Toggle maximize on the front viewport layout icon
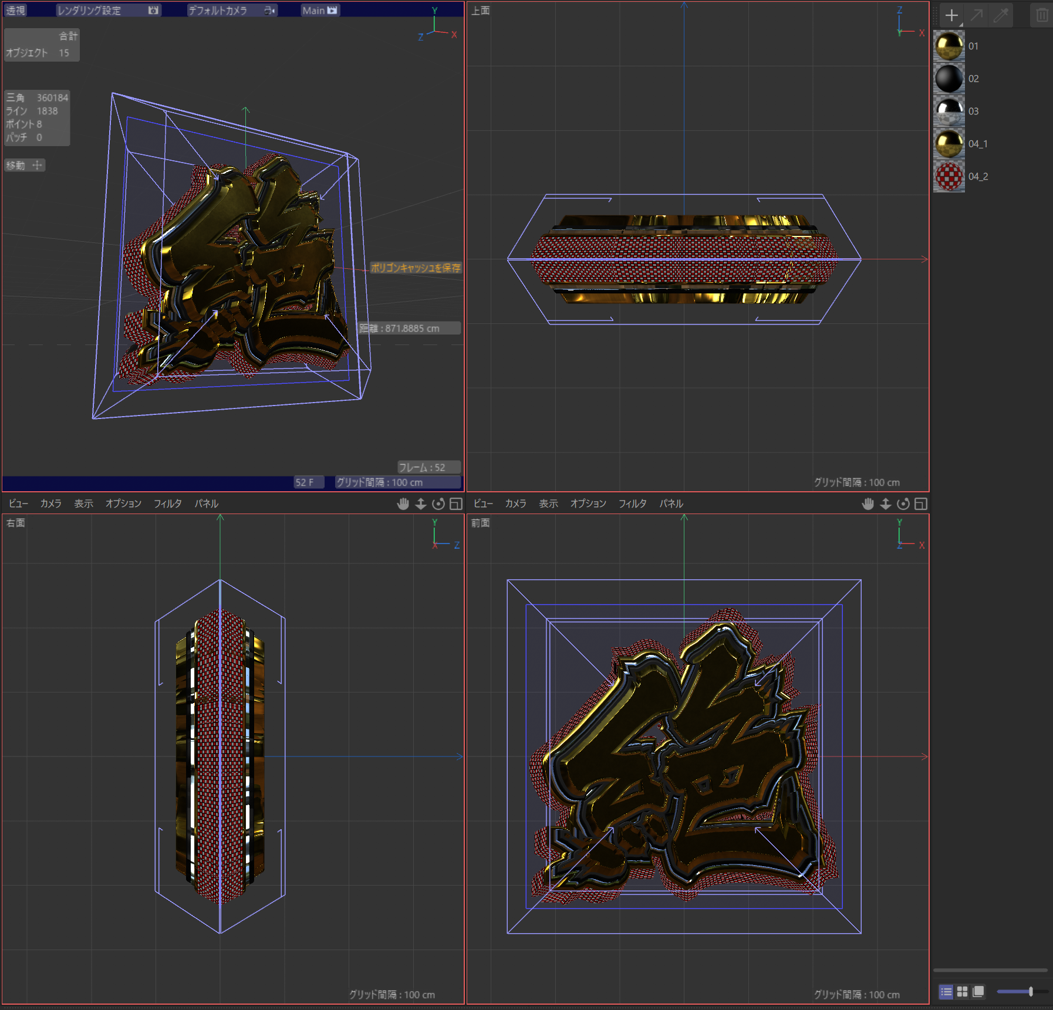Screen dimensions: 1053x1010 (920, 504)
